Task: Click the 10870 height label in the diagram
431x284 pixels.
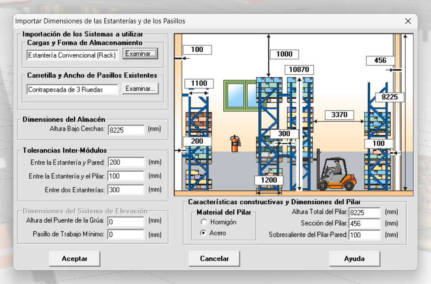Action: click(x=300, y=70)
